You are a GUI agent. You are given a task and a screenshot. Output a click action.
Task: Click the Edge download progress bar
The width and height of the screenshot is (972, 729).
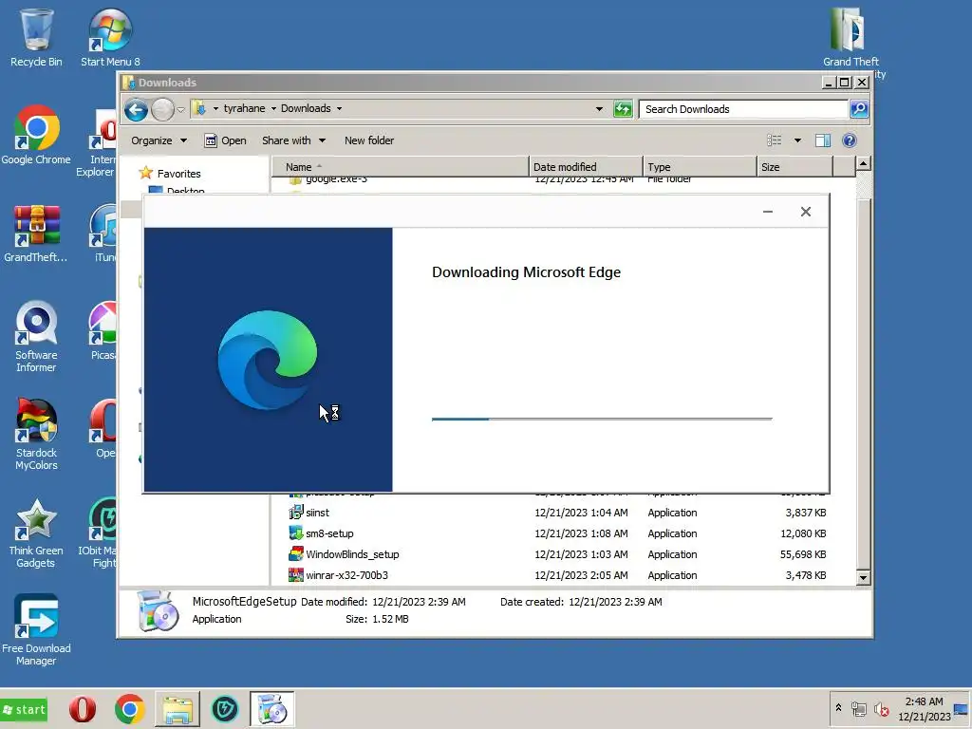(602, 419)
